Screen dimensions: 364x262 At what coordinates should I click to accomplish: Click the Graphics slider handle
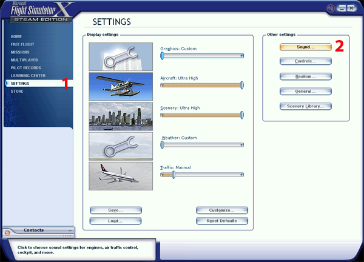click(x=162, y=56)
